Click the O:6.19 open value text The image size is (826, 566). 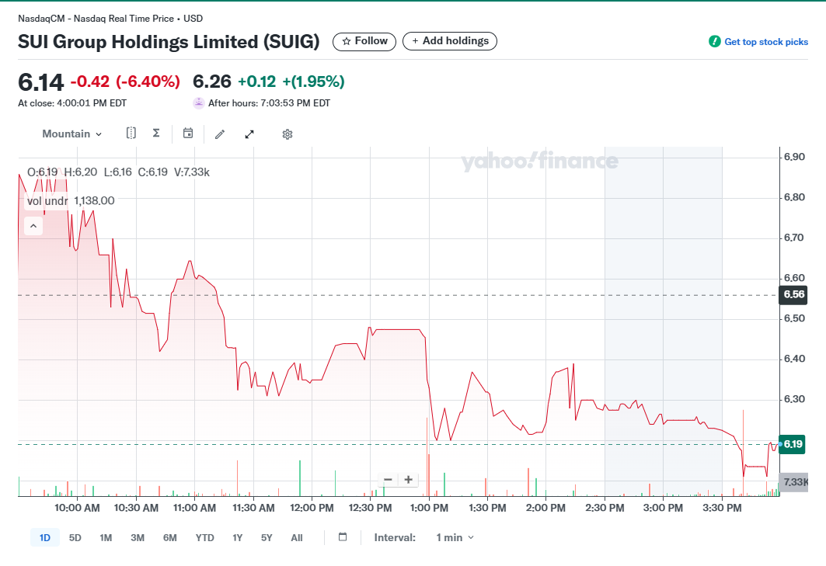point(42,172)
